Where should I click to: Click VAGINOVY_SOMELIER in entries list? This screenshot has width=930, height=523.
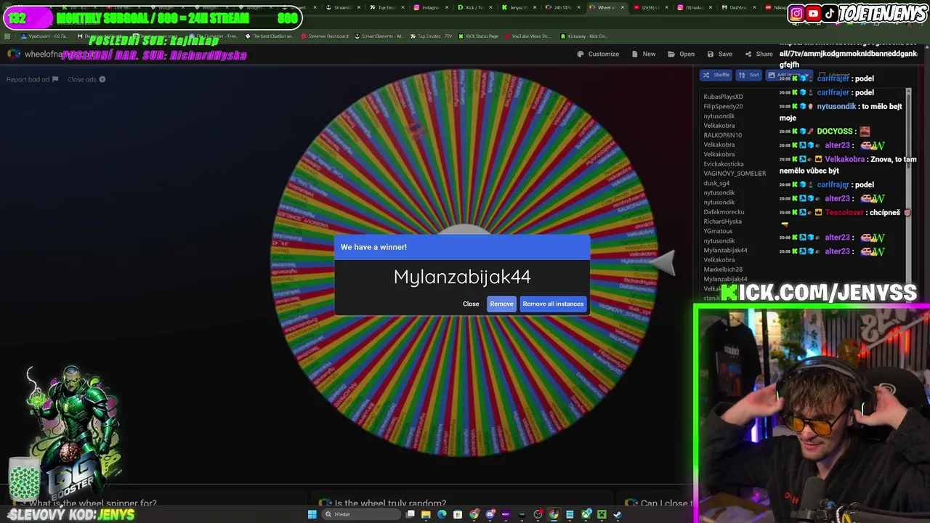[735, 174]
